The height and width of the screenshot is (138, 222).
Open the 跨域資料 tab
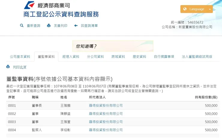click(118, 57)
